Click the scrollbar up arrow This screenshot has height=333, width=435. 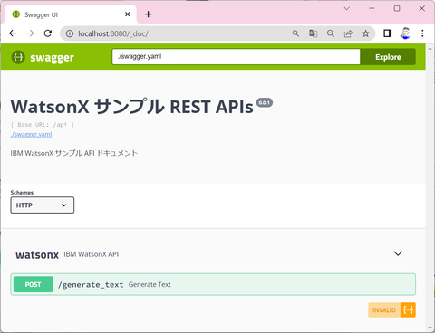[430, 48]
